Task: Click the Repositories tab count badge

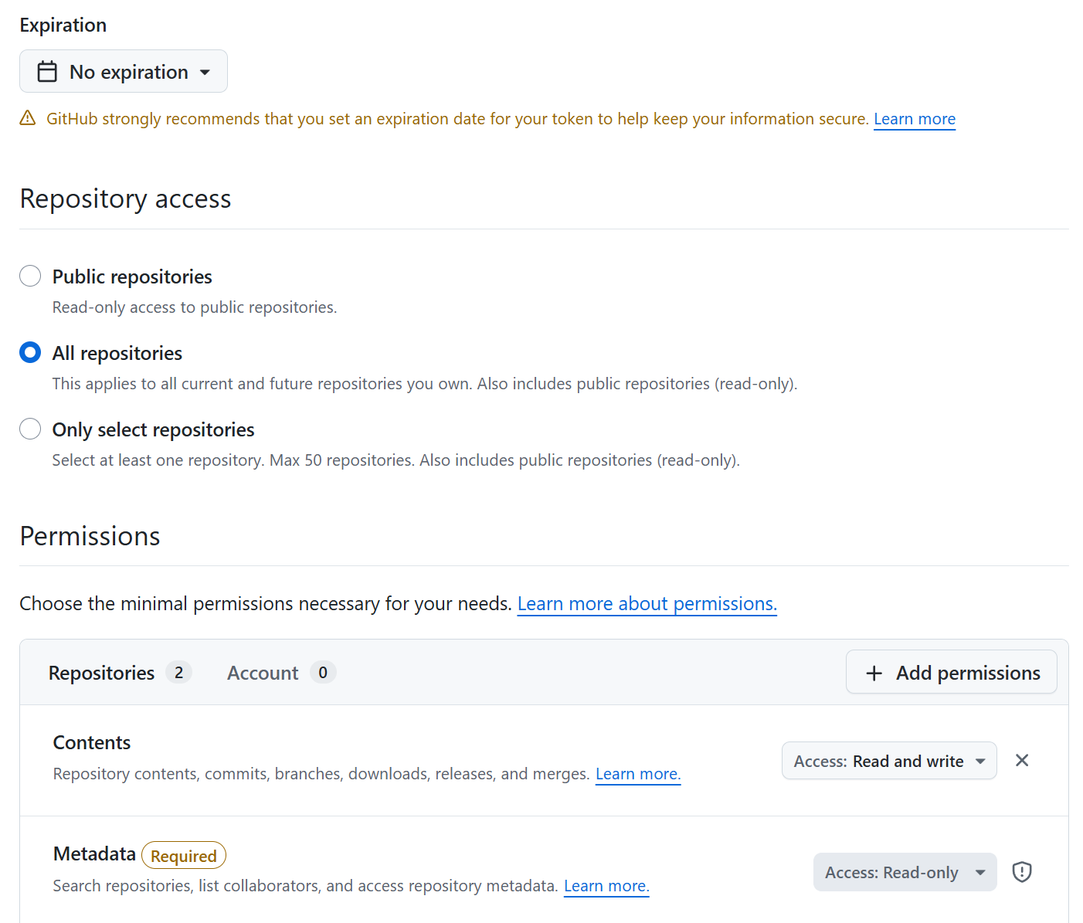Action: click(178, 673)
